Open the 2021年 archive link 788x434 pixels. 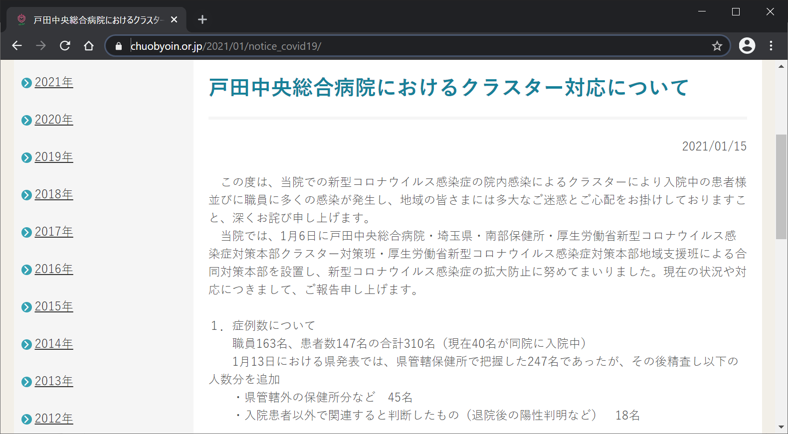[54, 82]
